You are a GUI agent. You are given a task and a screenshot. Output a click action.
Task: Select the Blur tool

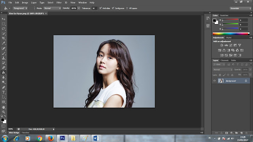pyautogui.click(x=4, y=77)
